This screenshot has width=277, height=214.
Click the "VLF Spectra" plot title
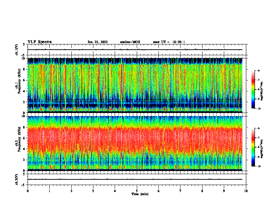pyautogui.click(x=40, y=42)
